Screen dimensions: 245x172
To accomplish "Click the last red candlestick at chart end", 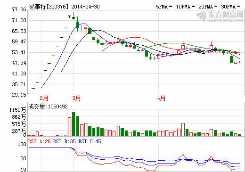I will [x=236, y=63].
